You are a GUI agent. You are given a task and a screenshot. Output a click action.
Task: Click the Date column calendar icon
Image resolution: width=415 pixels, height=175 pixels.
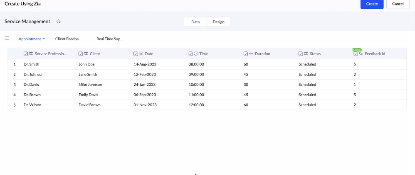(141, 53)
